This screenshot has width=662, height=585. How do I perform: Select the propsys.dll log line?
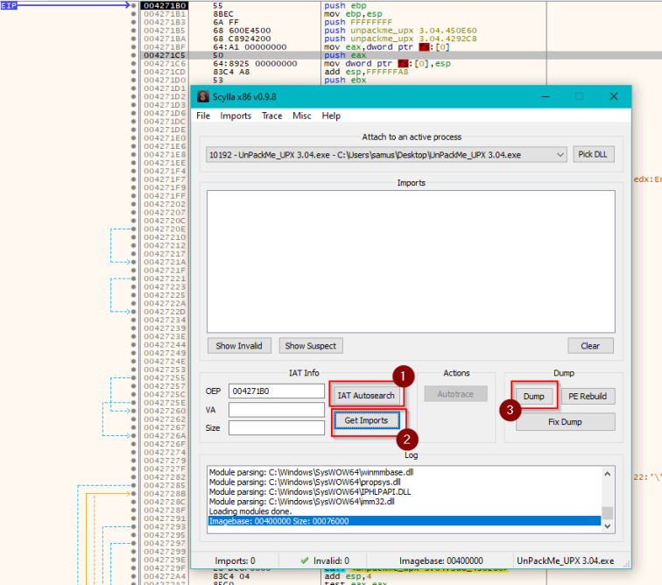tap(305, 482)
